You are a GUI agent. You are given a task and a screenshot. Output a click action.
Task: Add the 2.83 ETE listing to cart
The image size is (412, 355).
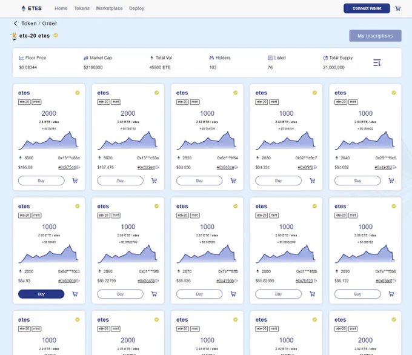313,181
